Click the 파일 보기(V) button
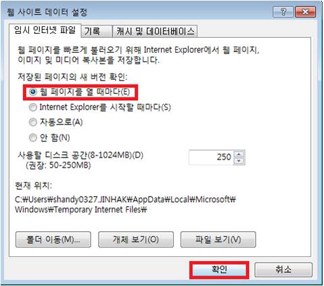 (218, 239)
